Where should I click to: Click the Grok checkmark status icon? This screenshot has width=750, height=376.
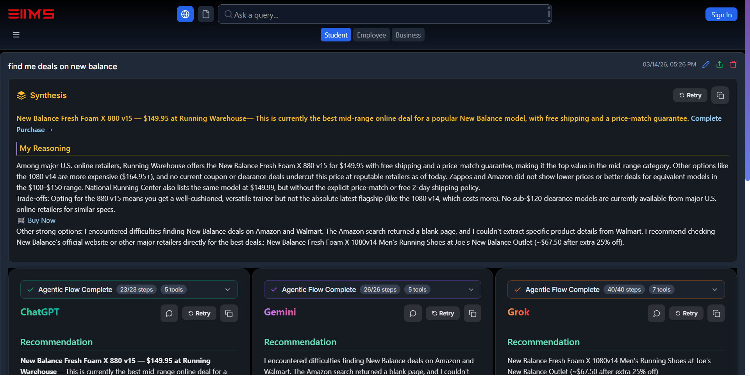(518, 290)
